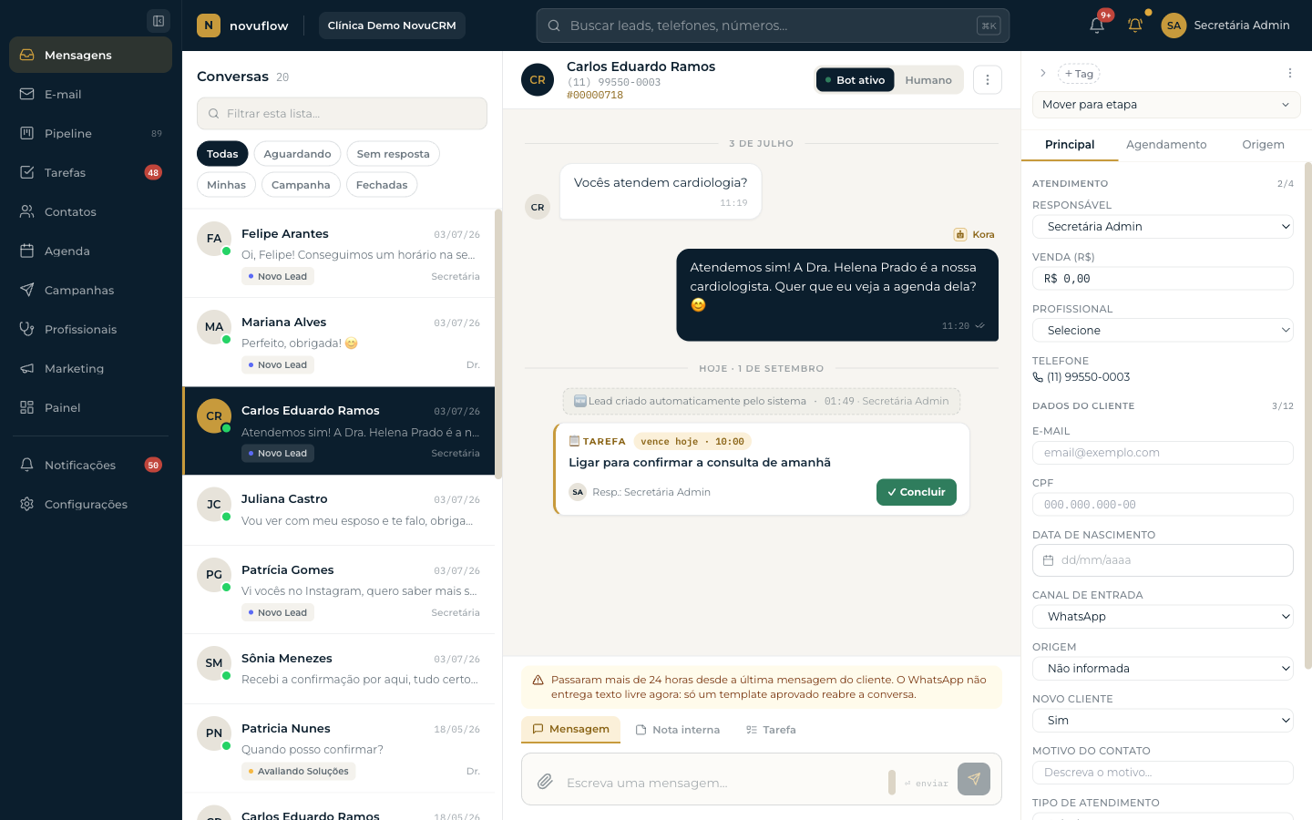Click the notification bell with 9+ badge
The image size is (1312, 820).
(1097, 26)
